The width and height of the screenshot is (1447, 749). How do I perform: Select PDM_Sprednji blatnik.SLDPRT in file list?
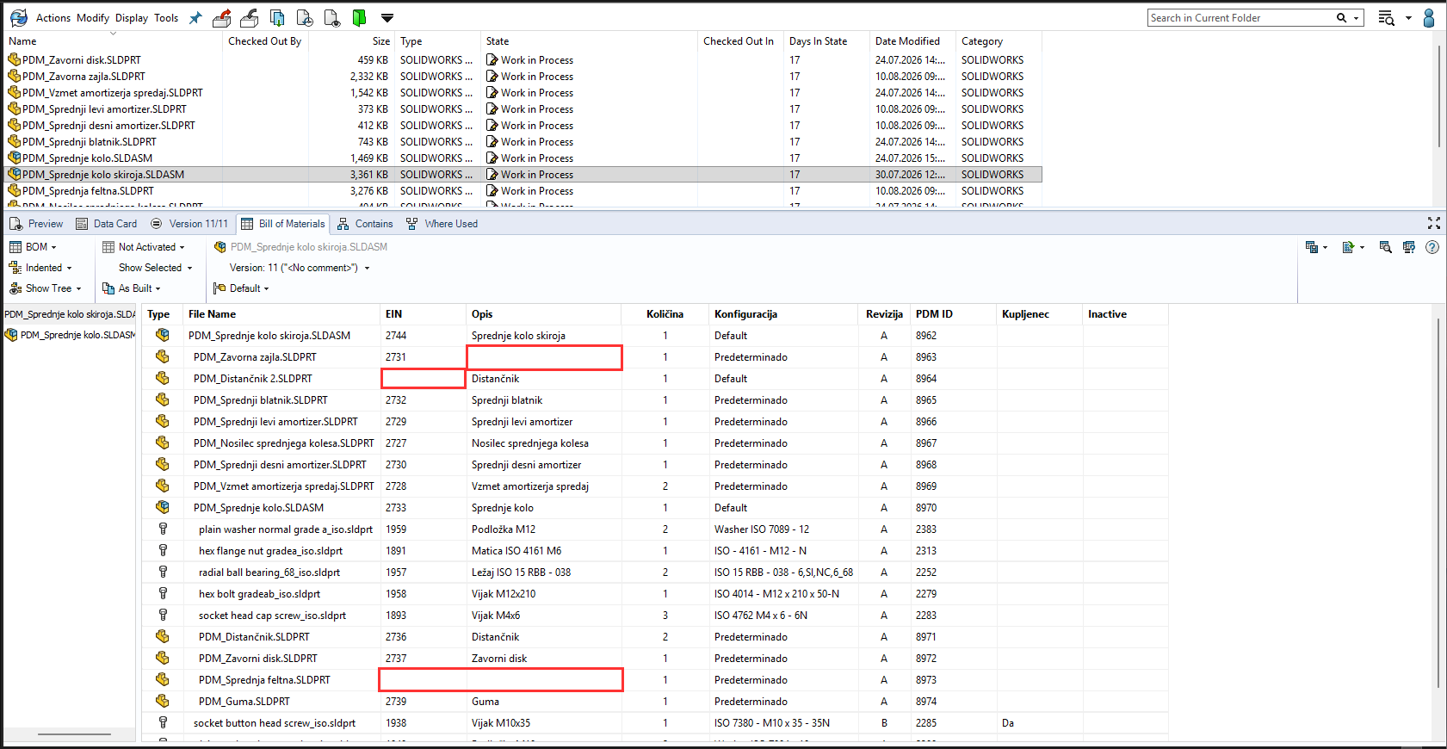[90, 142]
